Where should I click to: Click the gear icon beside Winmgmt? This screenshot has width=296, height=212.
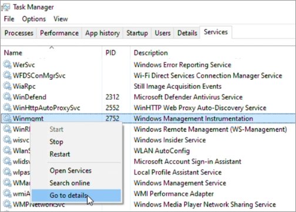(x=7, y=119)
